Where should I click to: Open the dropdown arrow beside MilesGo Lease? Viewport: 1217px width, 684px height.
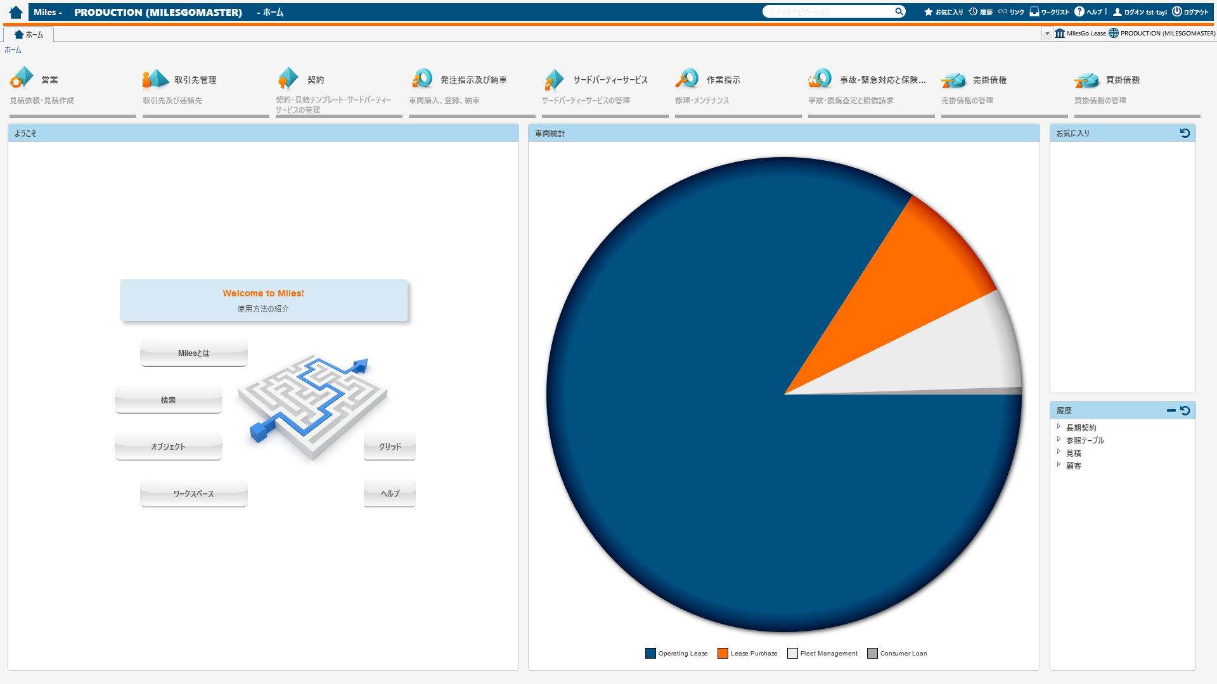tap(1047, 34)
